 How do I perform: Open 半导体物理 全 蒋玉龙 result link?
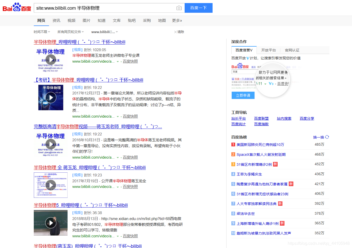click(x=90, y=167)
